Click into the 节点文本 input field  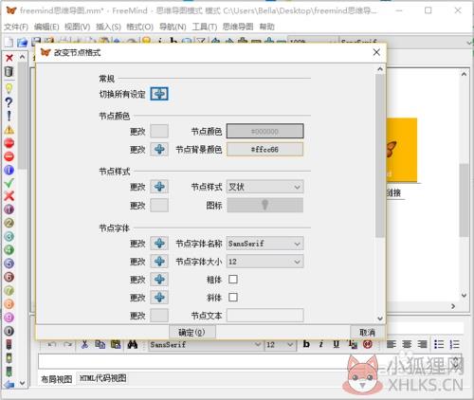click(x=264, y=316)
